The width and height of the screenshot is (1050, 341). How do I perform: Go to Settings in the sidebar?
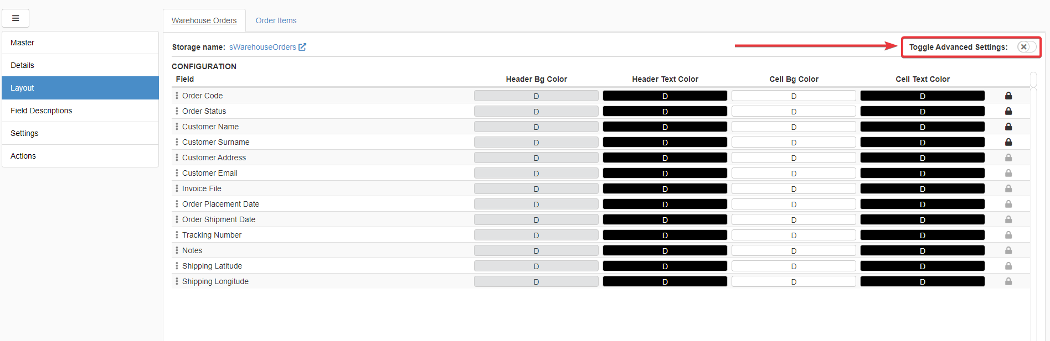pyautogui.click(x=24, y=133)
